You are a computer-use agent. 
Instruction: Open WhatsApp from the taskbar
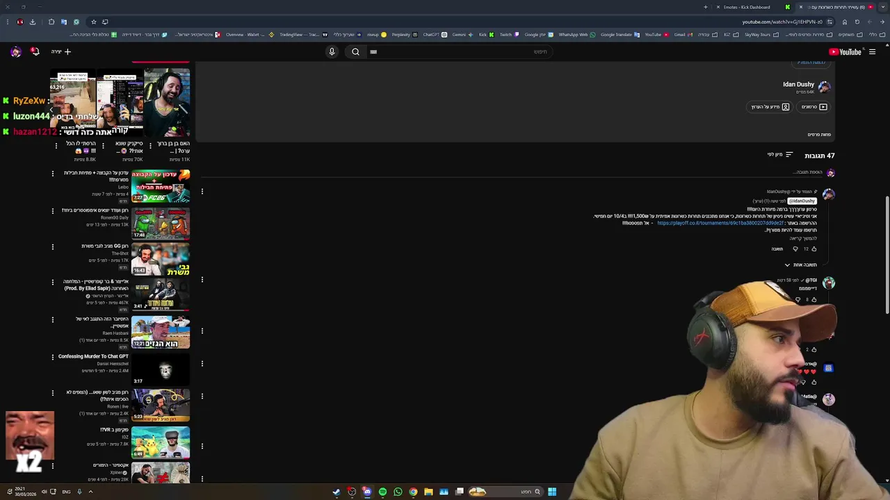pos(398,492)
